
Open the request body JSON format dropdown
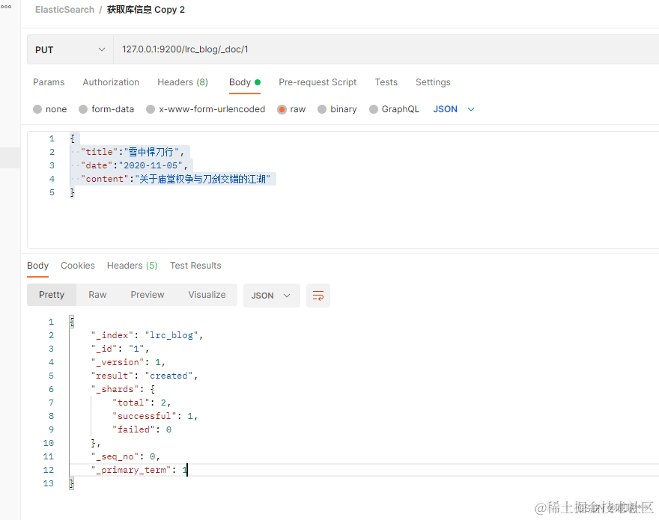tap(454, 109)
